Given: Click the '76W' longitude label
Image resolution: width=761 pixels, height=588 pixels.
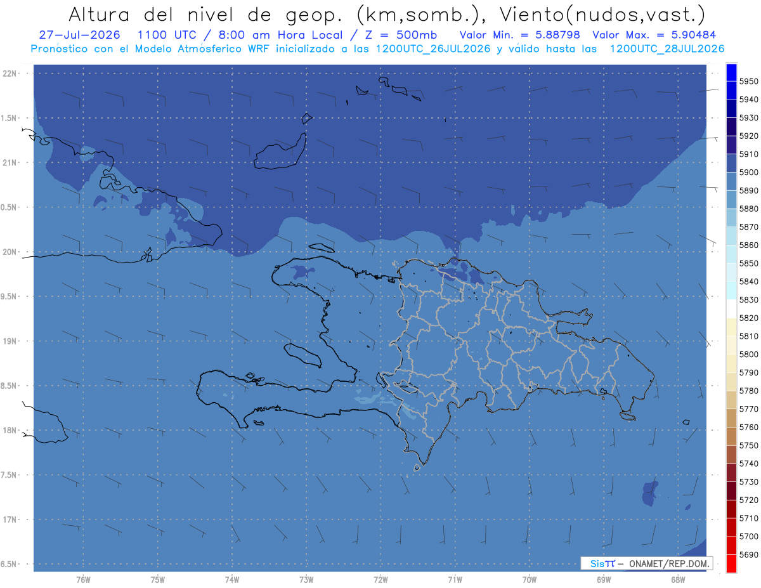Looking at the screenshot, I should point(83,580).
